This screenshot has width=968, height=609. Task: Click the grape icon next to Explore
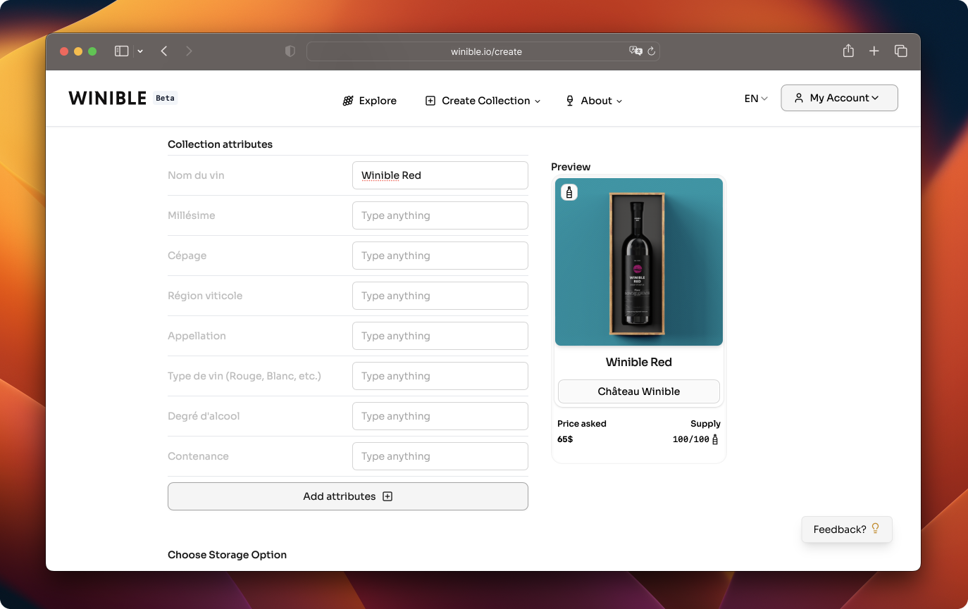[x=348, y=101]
